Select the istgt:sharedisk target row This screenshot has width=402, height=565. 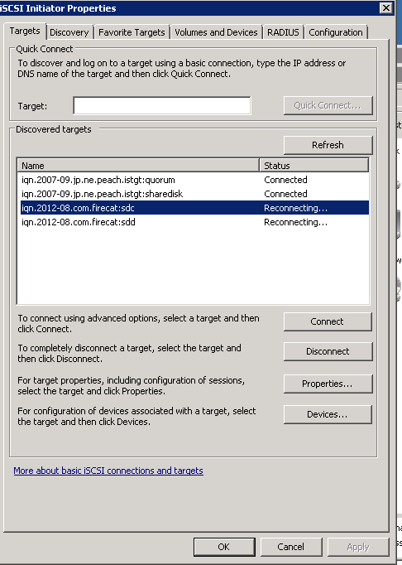tap(194, 194)
